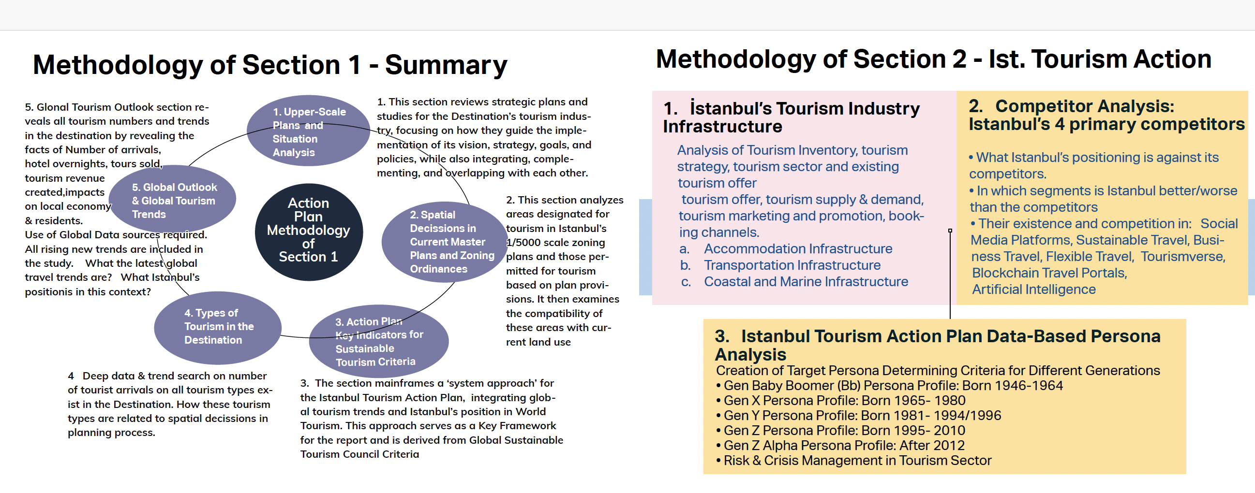This screenshot has height=493, width=1255.
Task: Click the Key Indicators for Sustainable Tourism Criteria ellipse
Action: [x=378, y=342]
